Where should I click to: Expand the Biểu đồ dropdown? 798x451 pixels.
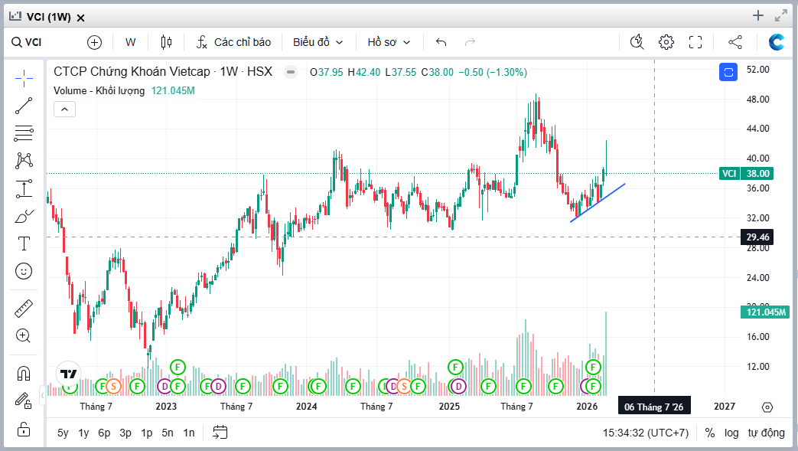pos(318,42)
